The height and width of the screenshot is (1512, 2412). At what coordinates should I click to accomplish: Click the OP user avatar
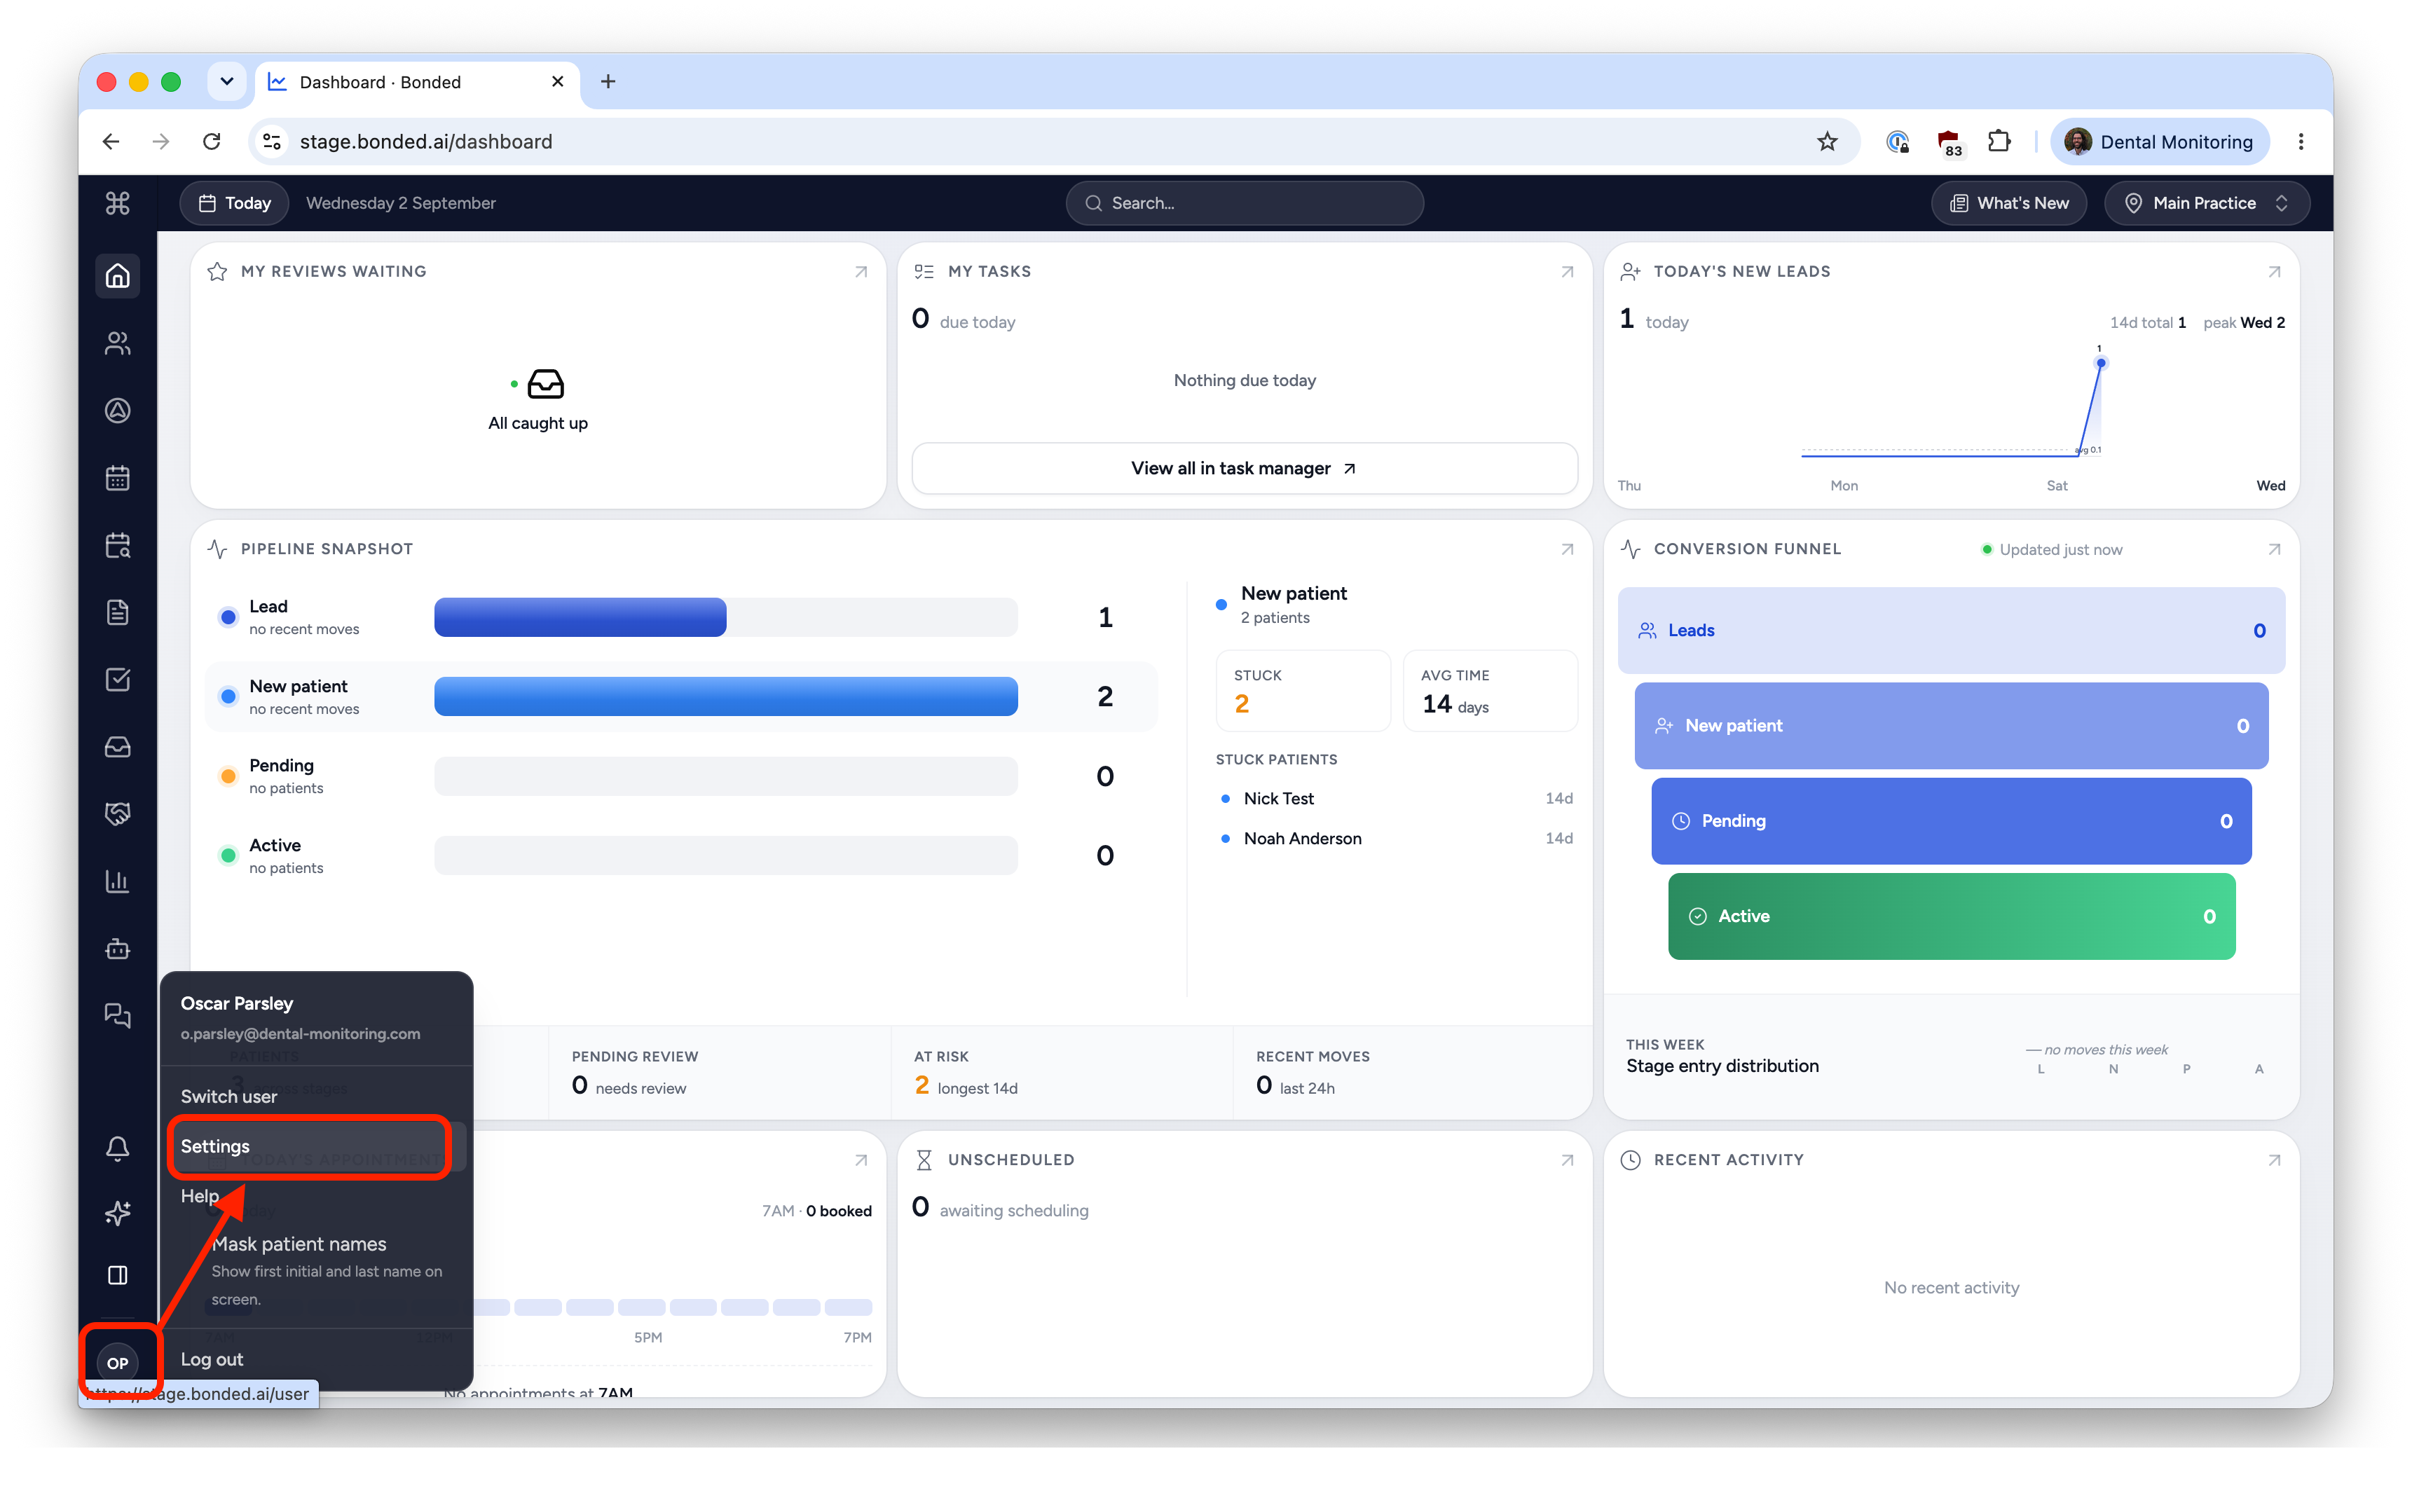pyautogui.click(x=118, y=1362)
